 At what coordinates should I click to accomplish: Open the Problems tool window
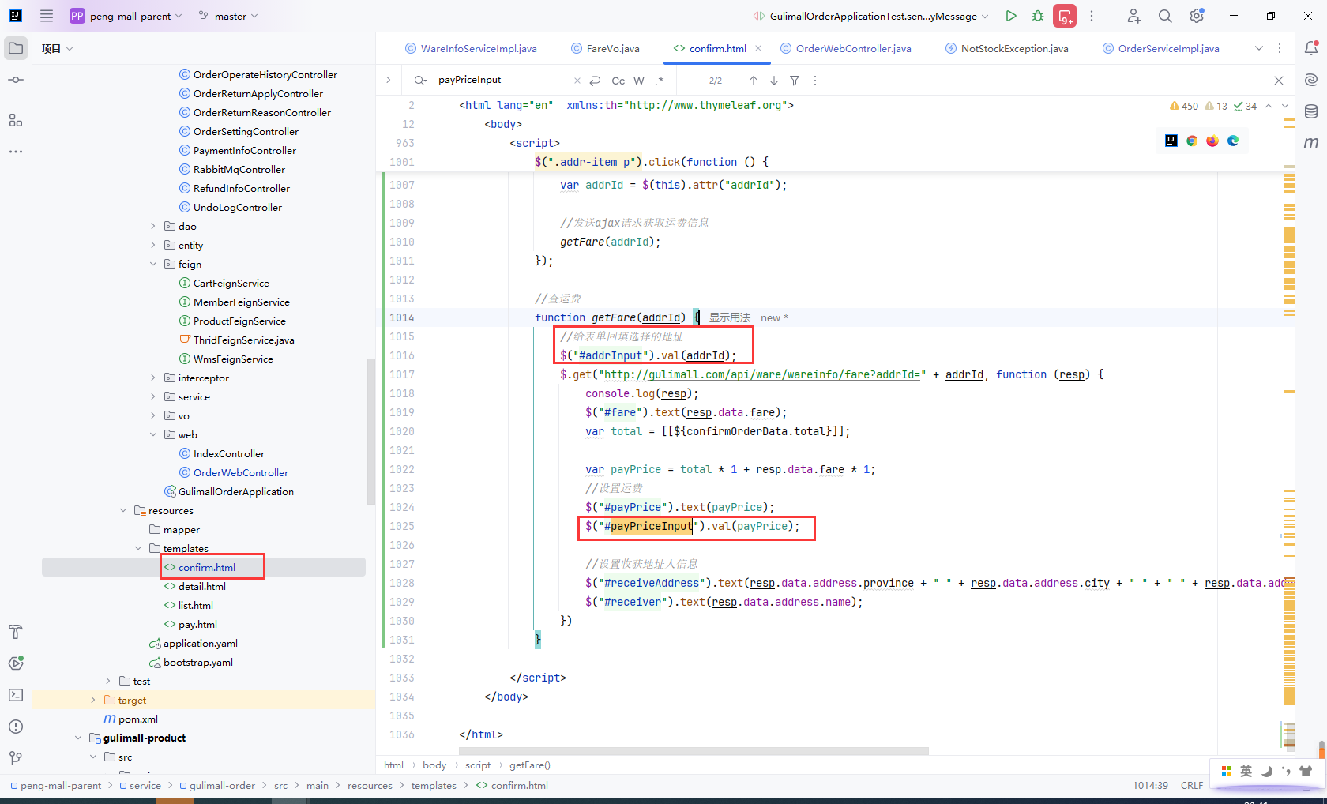click(x=16, y=727)
